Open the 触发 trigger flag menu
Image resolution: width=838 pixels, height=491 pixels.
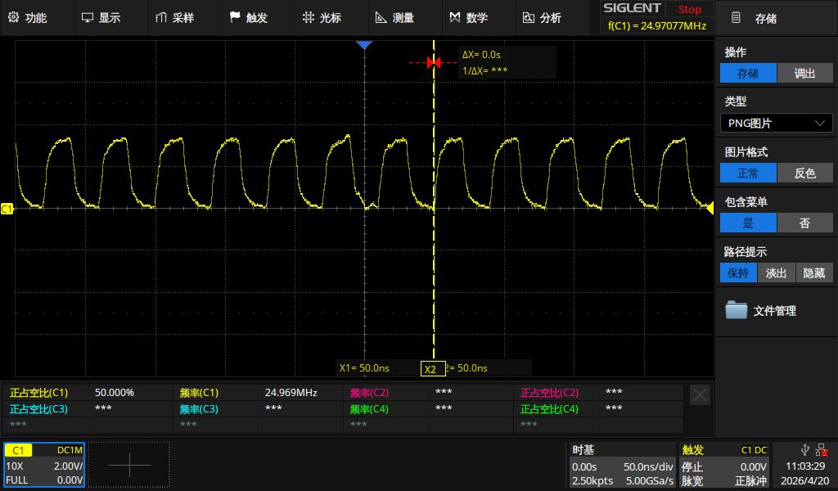[249, 18]
